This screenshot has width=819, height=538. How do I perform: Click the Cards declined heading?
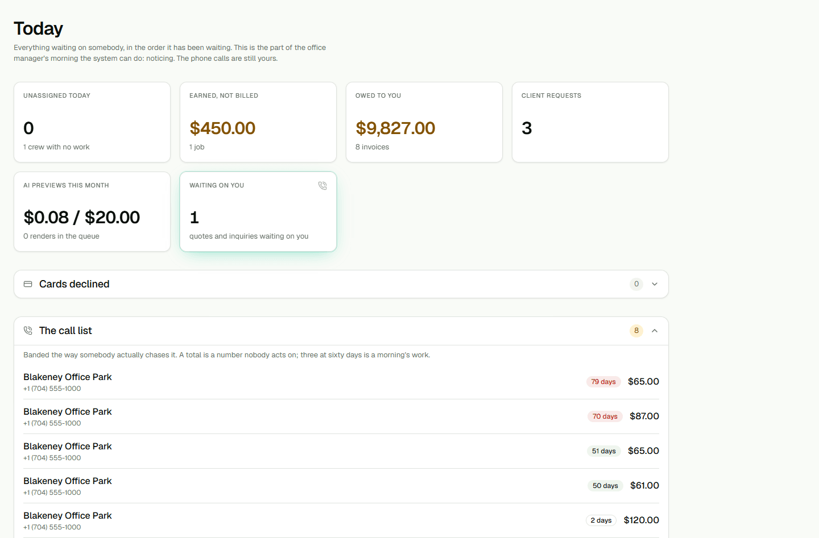click(x=75, y=284)
